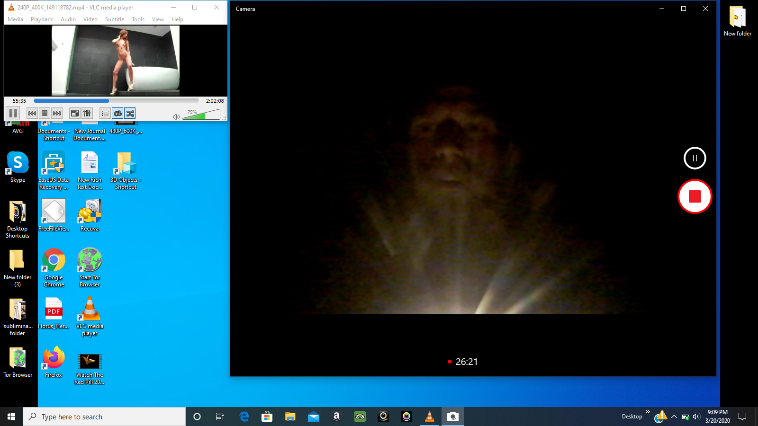Viewport: 758px width, 426px height.
Task: Open TripAdvisor from the taskbar
Action: tap(360, 417)
